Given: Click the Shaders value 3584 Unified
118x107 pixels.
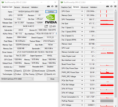Looking at the screenshot, I should [x=22, y=37].
